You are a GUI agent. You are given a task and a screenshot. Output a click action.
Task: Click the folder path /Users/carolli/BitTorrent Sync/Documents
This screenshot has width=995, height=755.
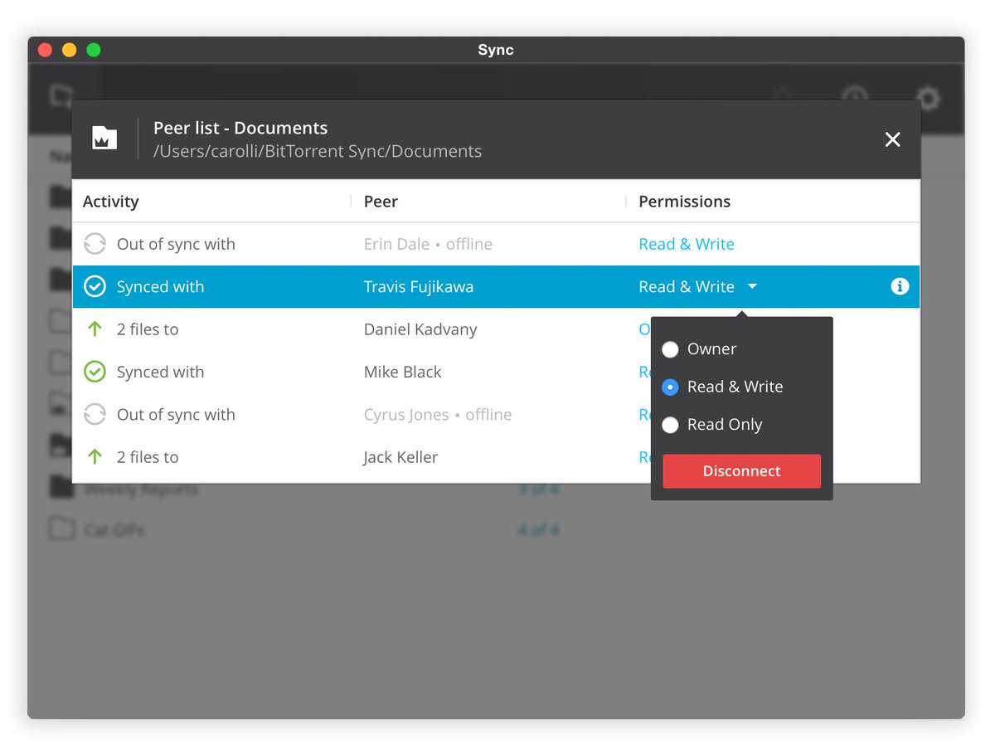[x=318, y=151]
